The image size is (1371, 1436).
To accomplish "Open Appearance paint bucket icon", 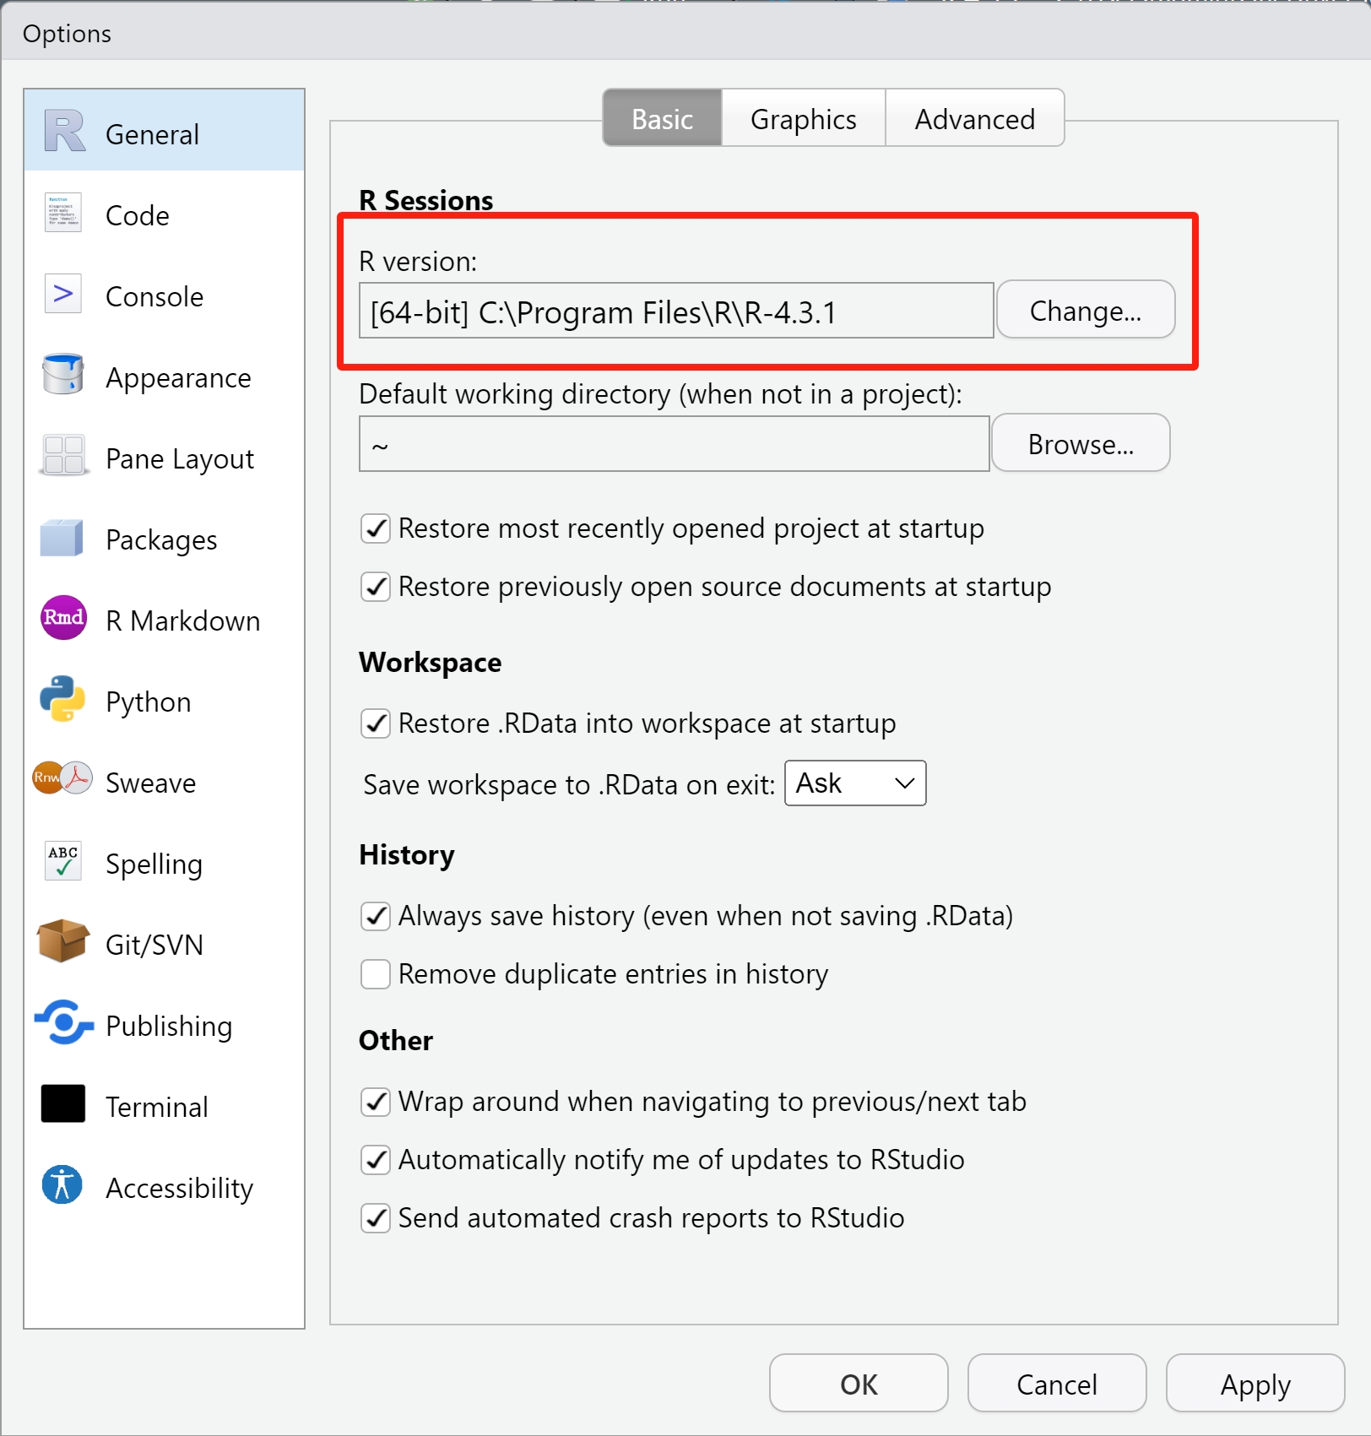I will click(62, 375).
